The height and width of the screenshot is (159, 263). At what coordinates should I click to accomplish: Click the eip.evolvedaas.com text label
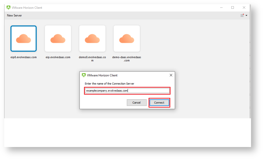[58, 57]
